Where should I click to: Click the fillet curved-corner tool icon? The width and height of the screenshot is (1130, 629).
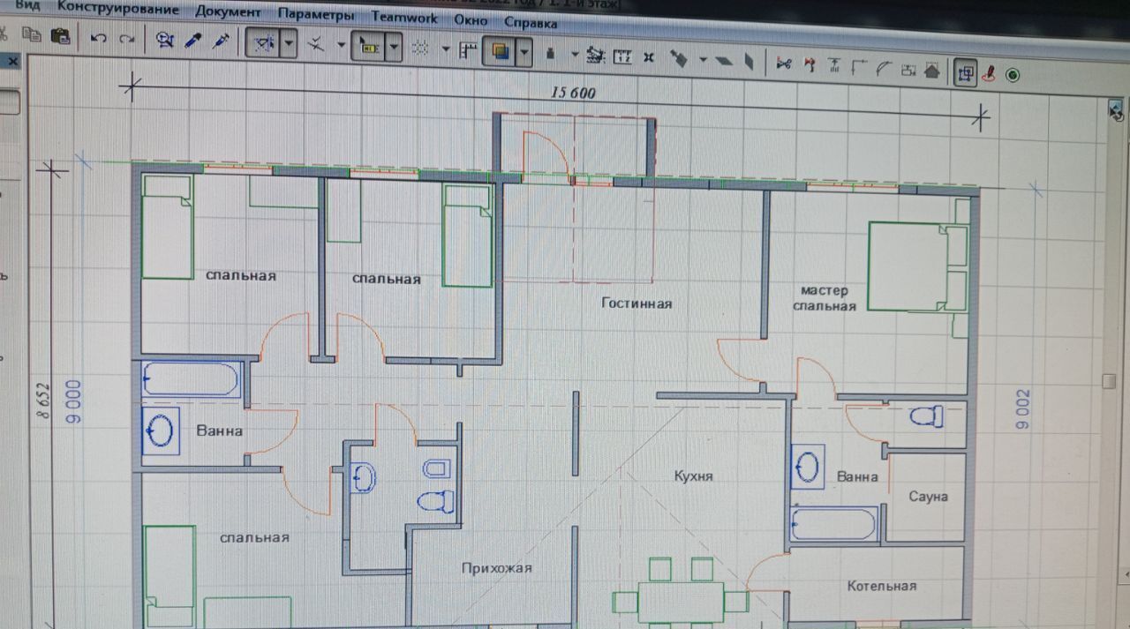click(883, 66)
